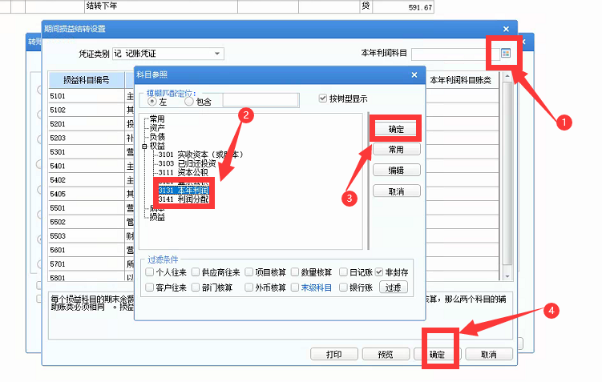602x382 pixels.
Task: Select the 左 fuzzy match radio button
Action: tap(152, 102)
